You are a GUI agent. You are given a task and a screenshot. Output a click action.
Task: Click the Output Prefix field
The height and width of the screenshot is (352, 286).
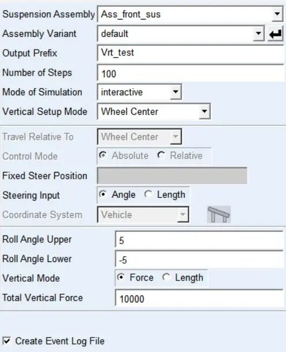coord(191,53)
